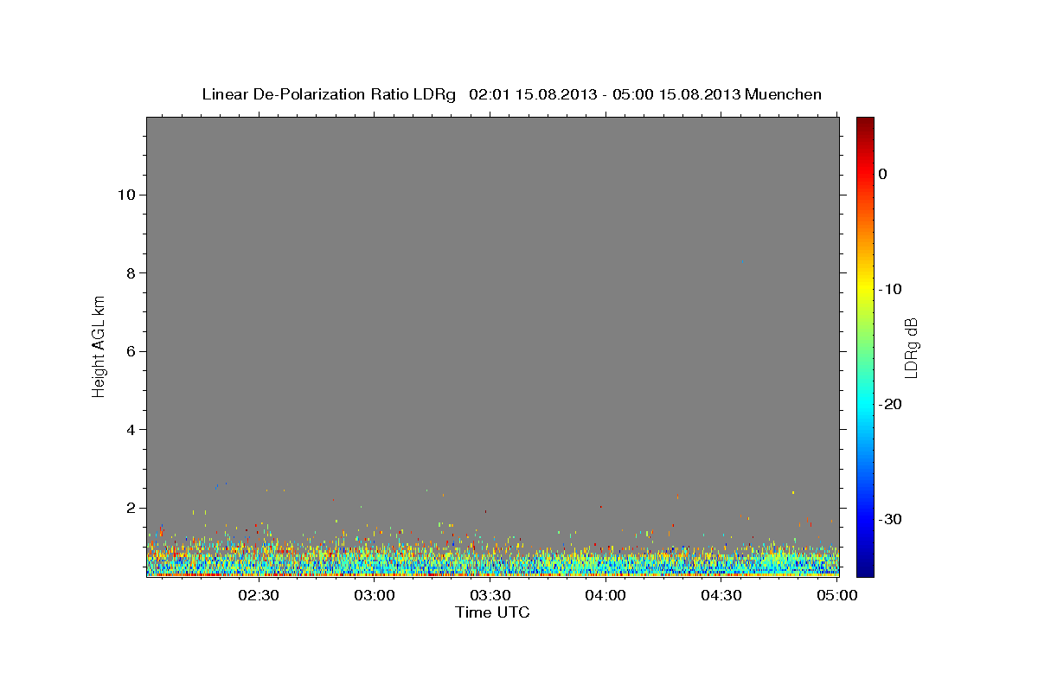
Task: Click the colorbar value '-20'
Action: point(891,404)
